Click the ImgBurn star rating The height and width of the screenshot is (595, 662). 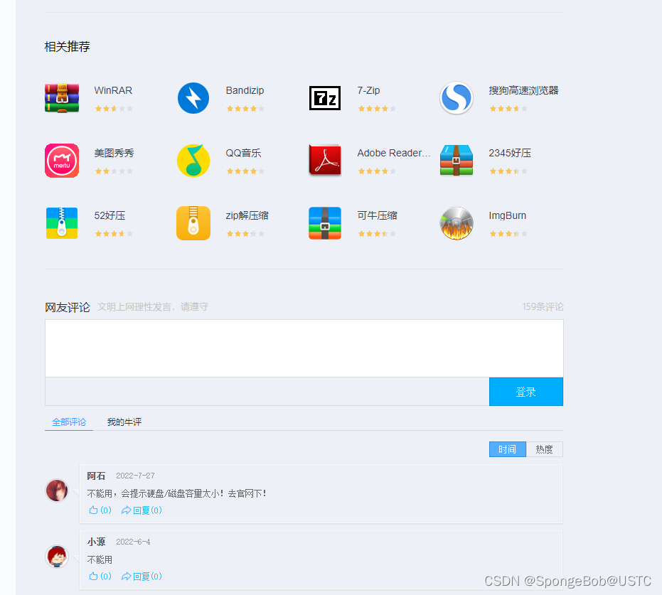(x=508, y=233)
